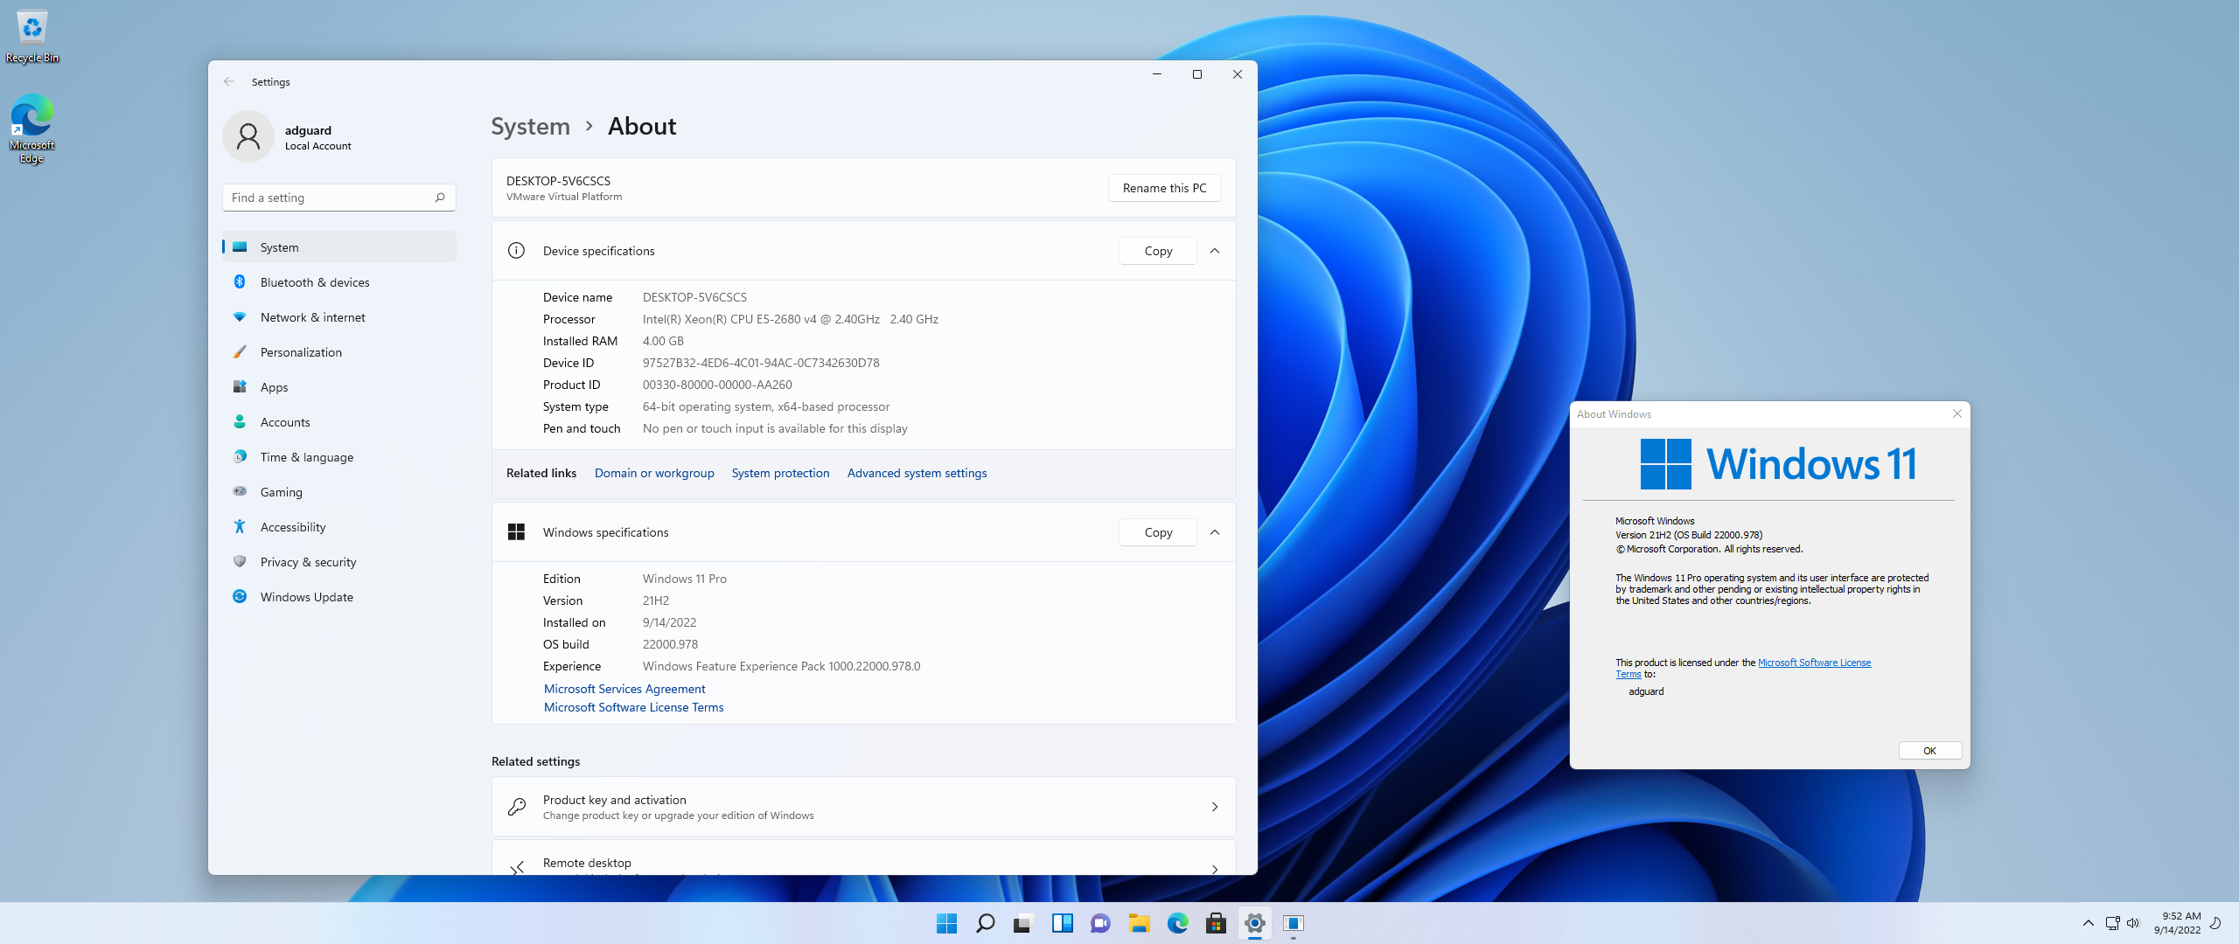Open the Start menu on taskbar

(946, 923)
